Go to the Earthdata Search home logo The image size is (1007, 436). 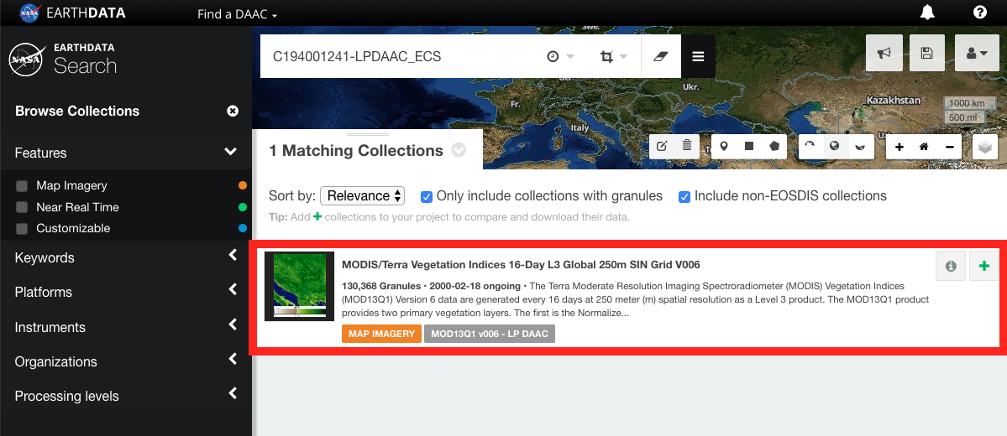[62, 59]
